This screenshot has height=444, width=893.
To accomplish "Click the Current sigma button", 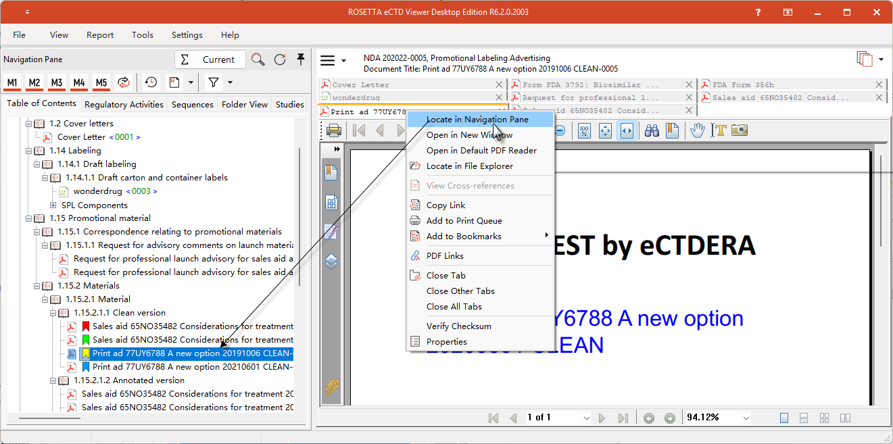I will 209,59.
